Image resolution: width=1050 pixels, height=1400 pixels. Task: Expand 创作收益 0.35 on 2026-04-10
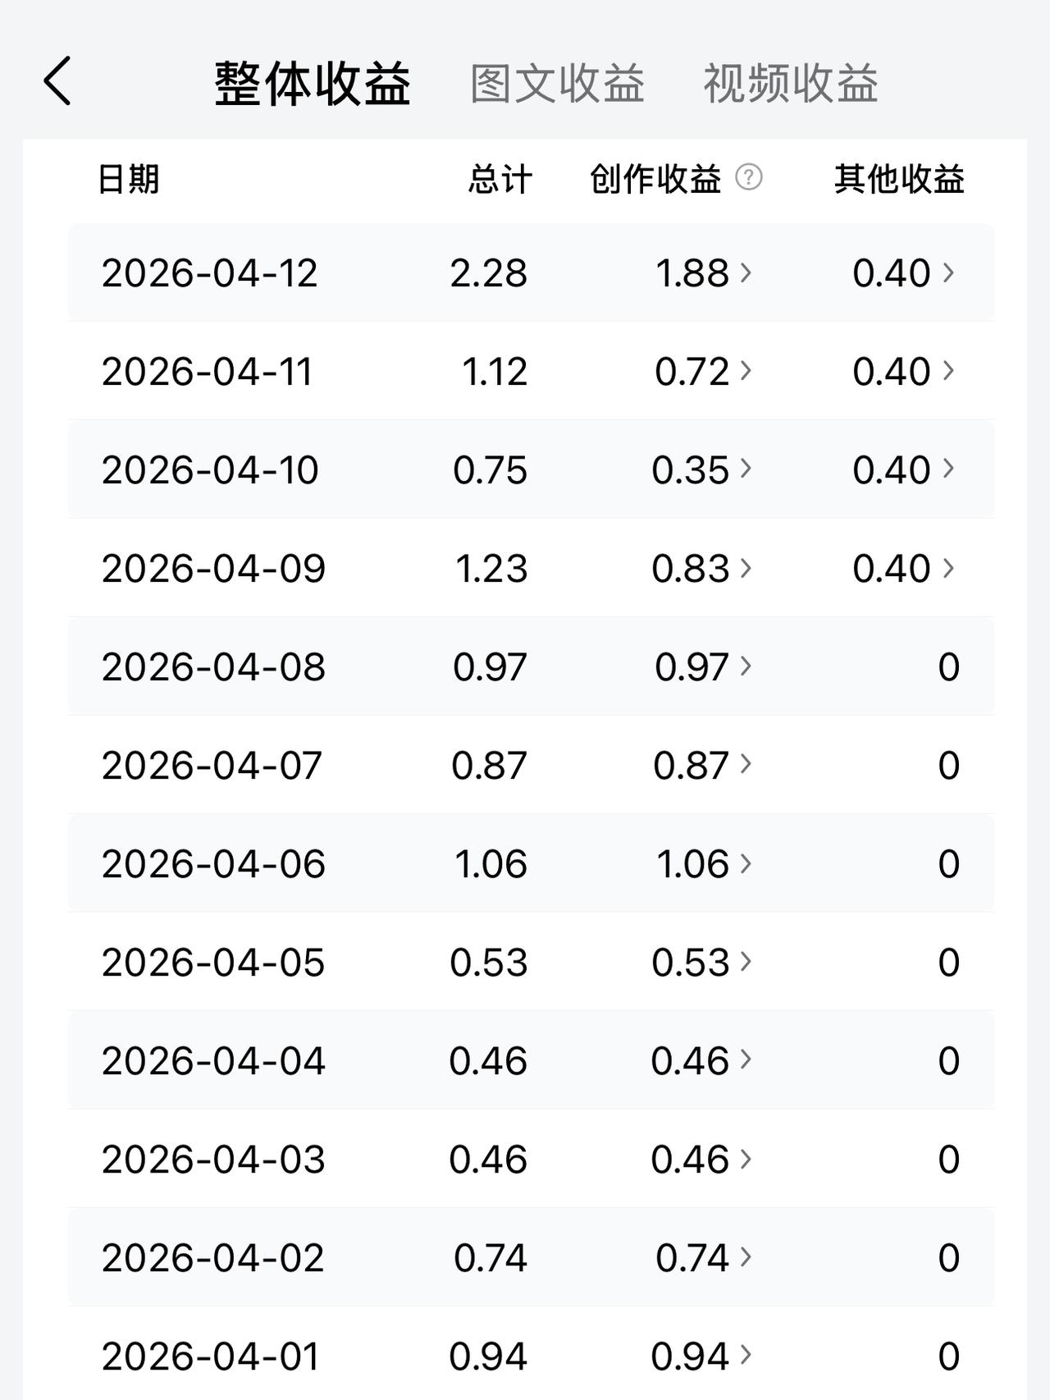click(x=704, y=469)
